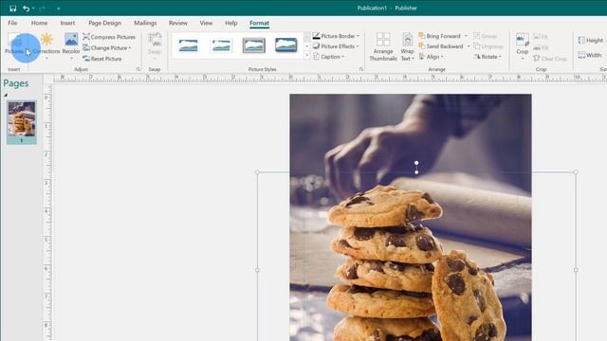This screenshot has height=341, width=607.
Task: Click the Bring Forward button
Action: pos(440,36)
